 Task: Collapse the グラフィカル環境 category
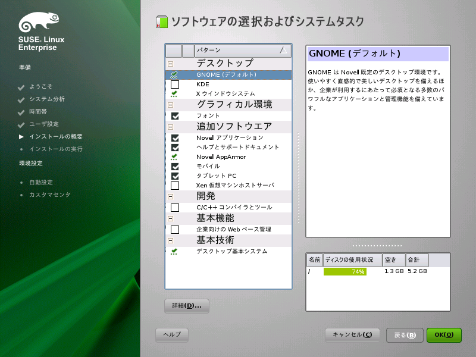[171, 105]
